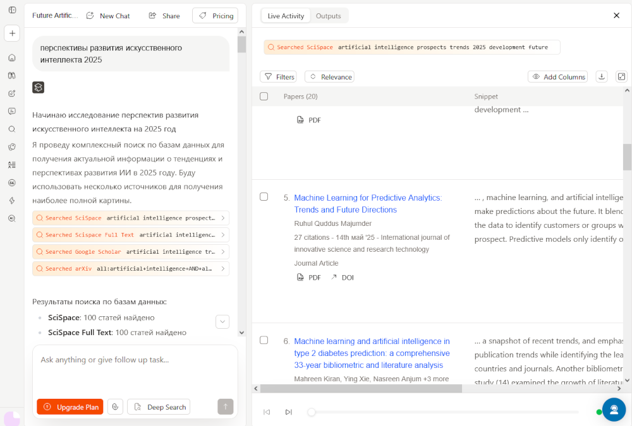Download results using the download icon
Screen dimensions: 632x426
602,77
